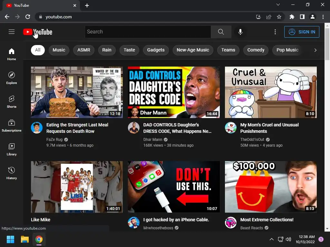Click the YouTube logo
Viewport: 330px width, 247px height.
(x=38, y=32)
